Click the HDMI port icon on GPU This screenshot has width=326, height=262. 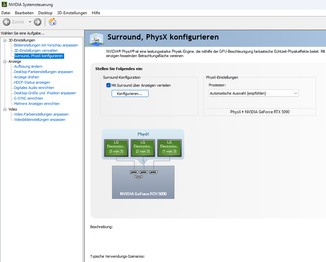(139, 177)
